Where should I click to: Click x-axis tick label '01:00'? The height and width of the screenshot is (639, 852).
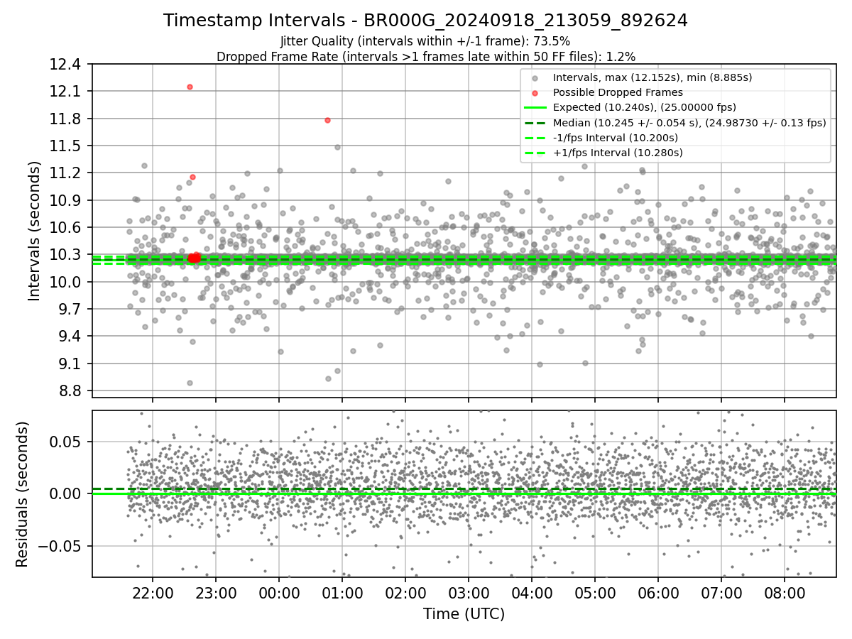[342, 593]
